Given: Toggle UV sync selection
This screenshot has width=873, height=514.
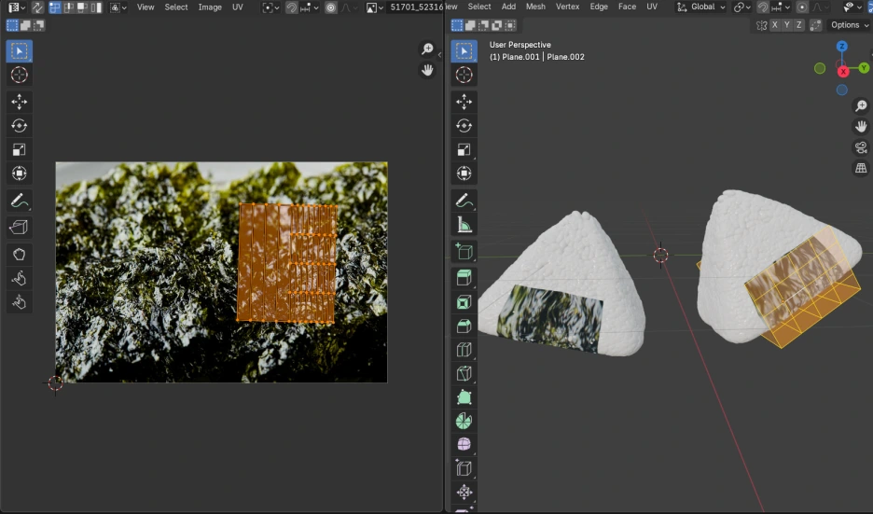Looking at the screenshot, I should click(38, 7).
